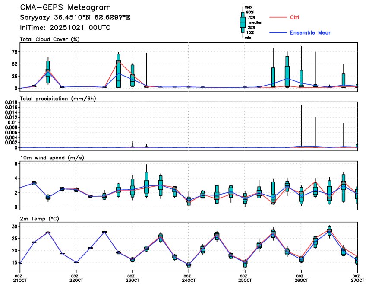Image resolution: width=369 pixels, height=287 pixels.
Task: Click the 0.018 precipitation axis value
Action: point(10,102)
